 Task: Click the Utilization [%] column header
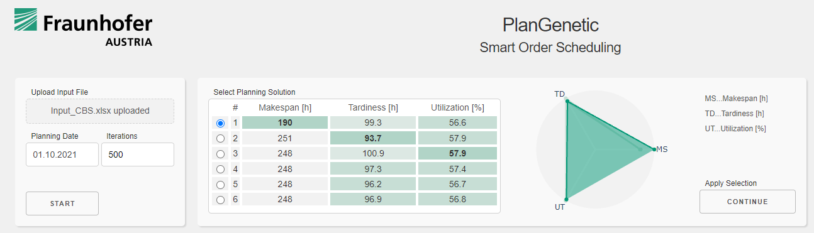click(457, 108)
